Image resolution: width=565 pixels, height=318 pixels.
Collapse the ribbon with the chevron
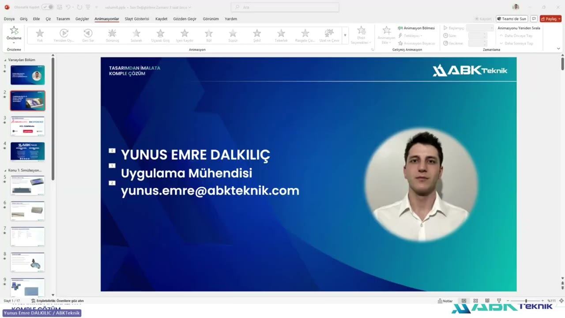click(x=558, y=49)
